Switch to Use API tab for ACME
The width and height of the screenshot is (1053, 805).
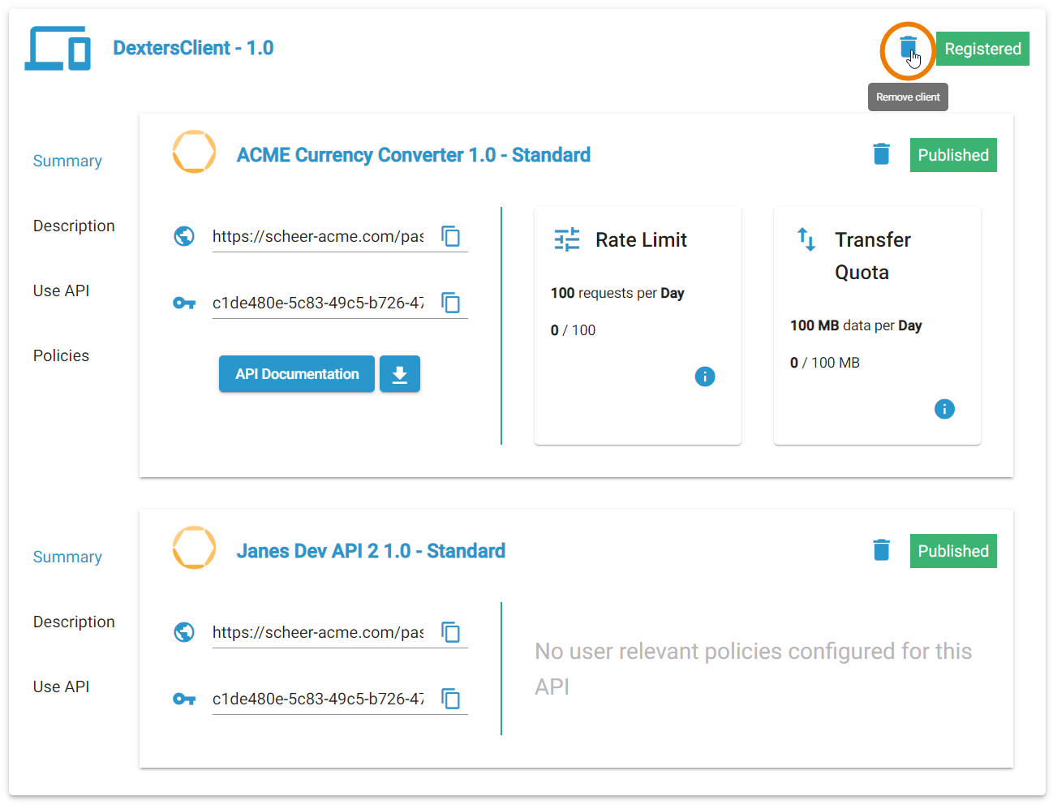(x=61, y=291)
